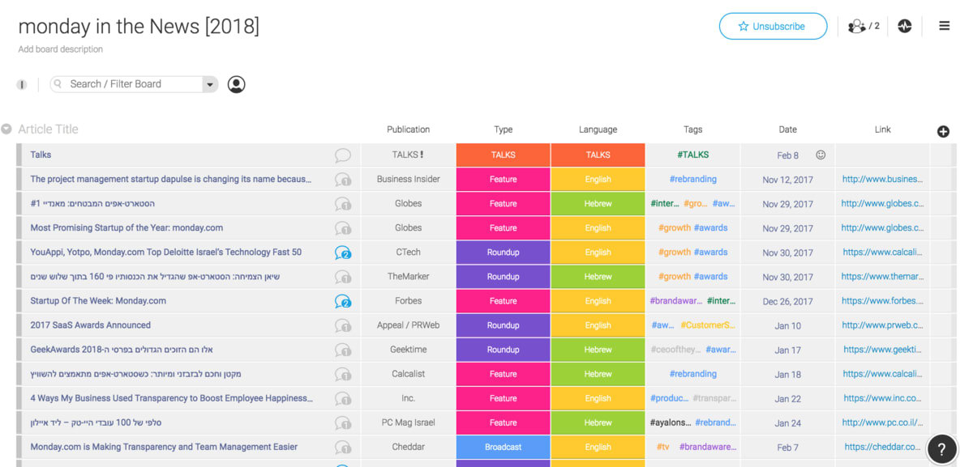Click the Appeal / PRWeb publication cell
The height and width of the screenshot is (467, 973).
click(x=408, y=325)
